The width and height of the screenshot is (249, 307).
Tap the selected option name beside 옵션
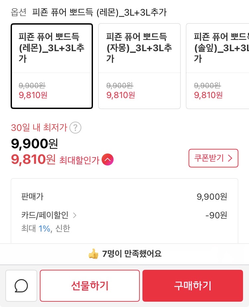click(100, 13)
